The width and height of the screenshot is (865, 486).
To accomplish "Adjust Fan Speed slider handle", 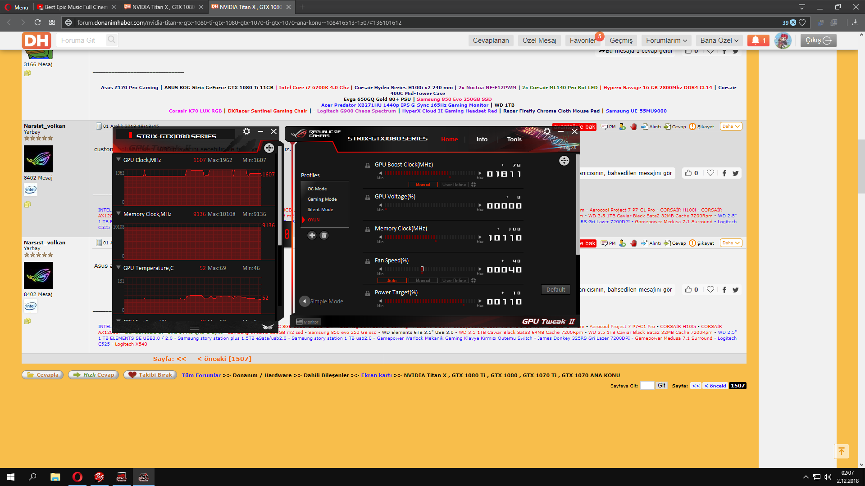I will coord(422,269).
